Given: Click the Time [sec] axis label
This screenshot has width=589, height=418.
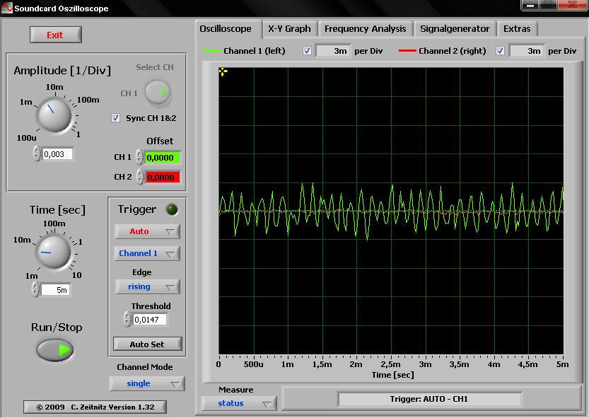Looking at the screenshot, I should coord(392,375).
